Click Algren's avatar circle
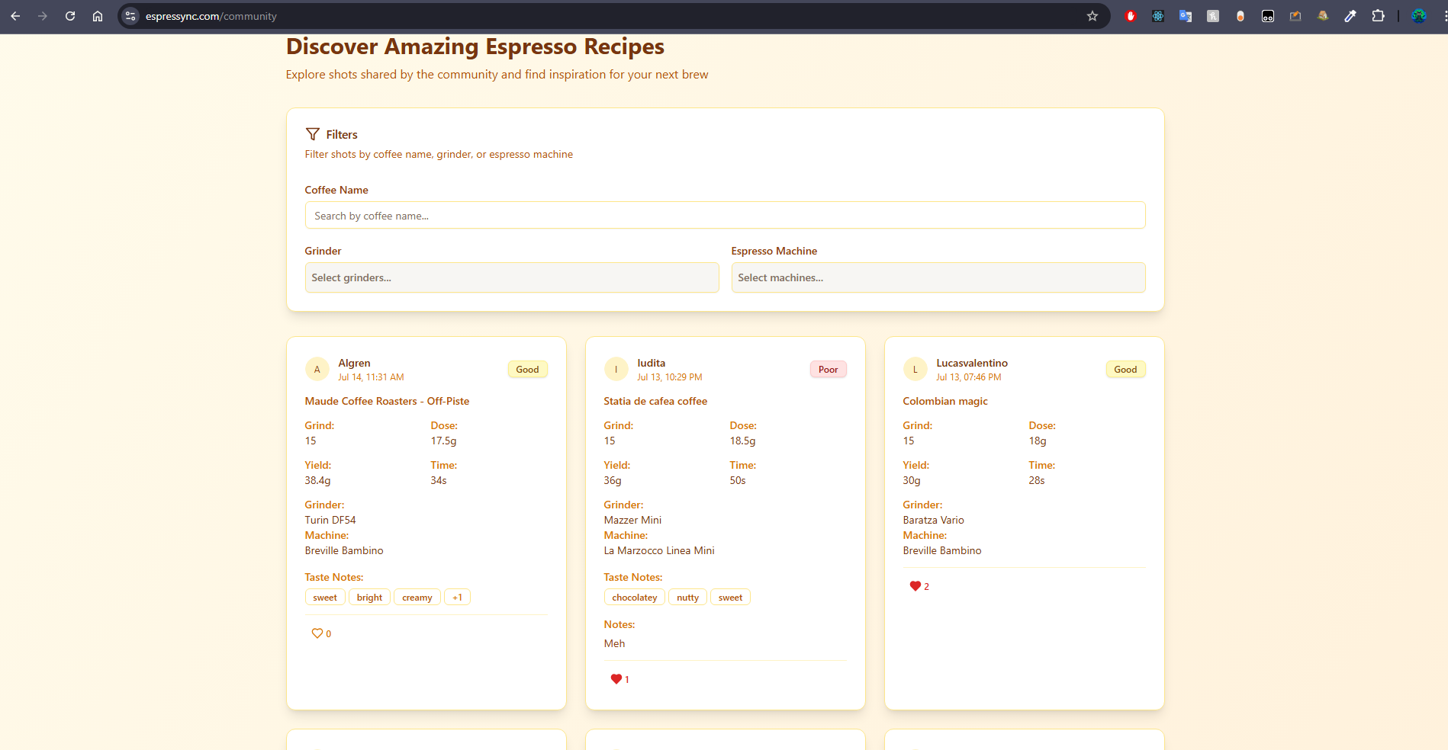 [x=317, y=370]
